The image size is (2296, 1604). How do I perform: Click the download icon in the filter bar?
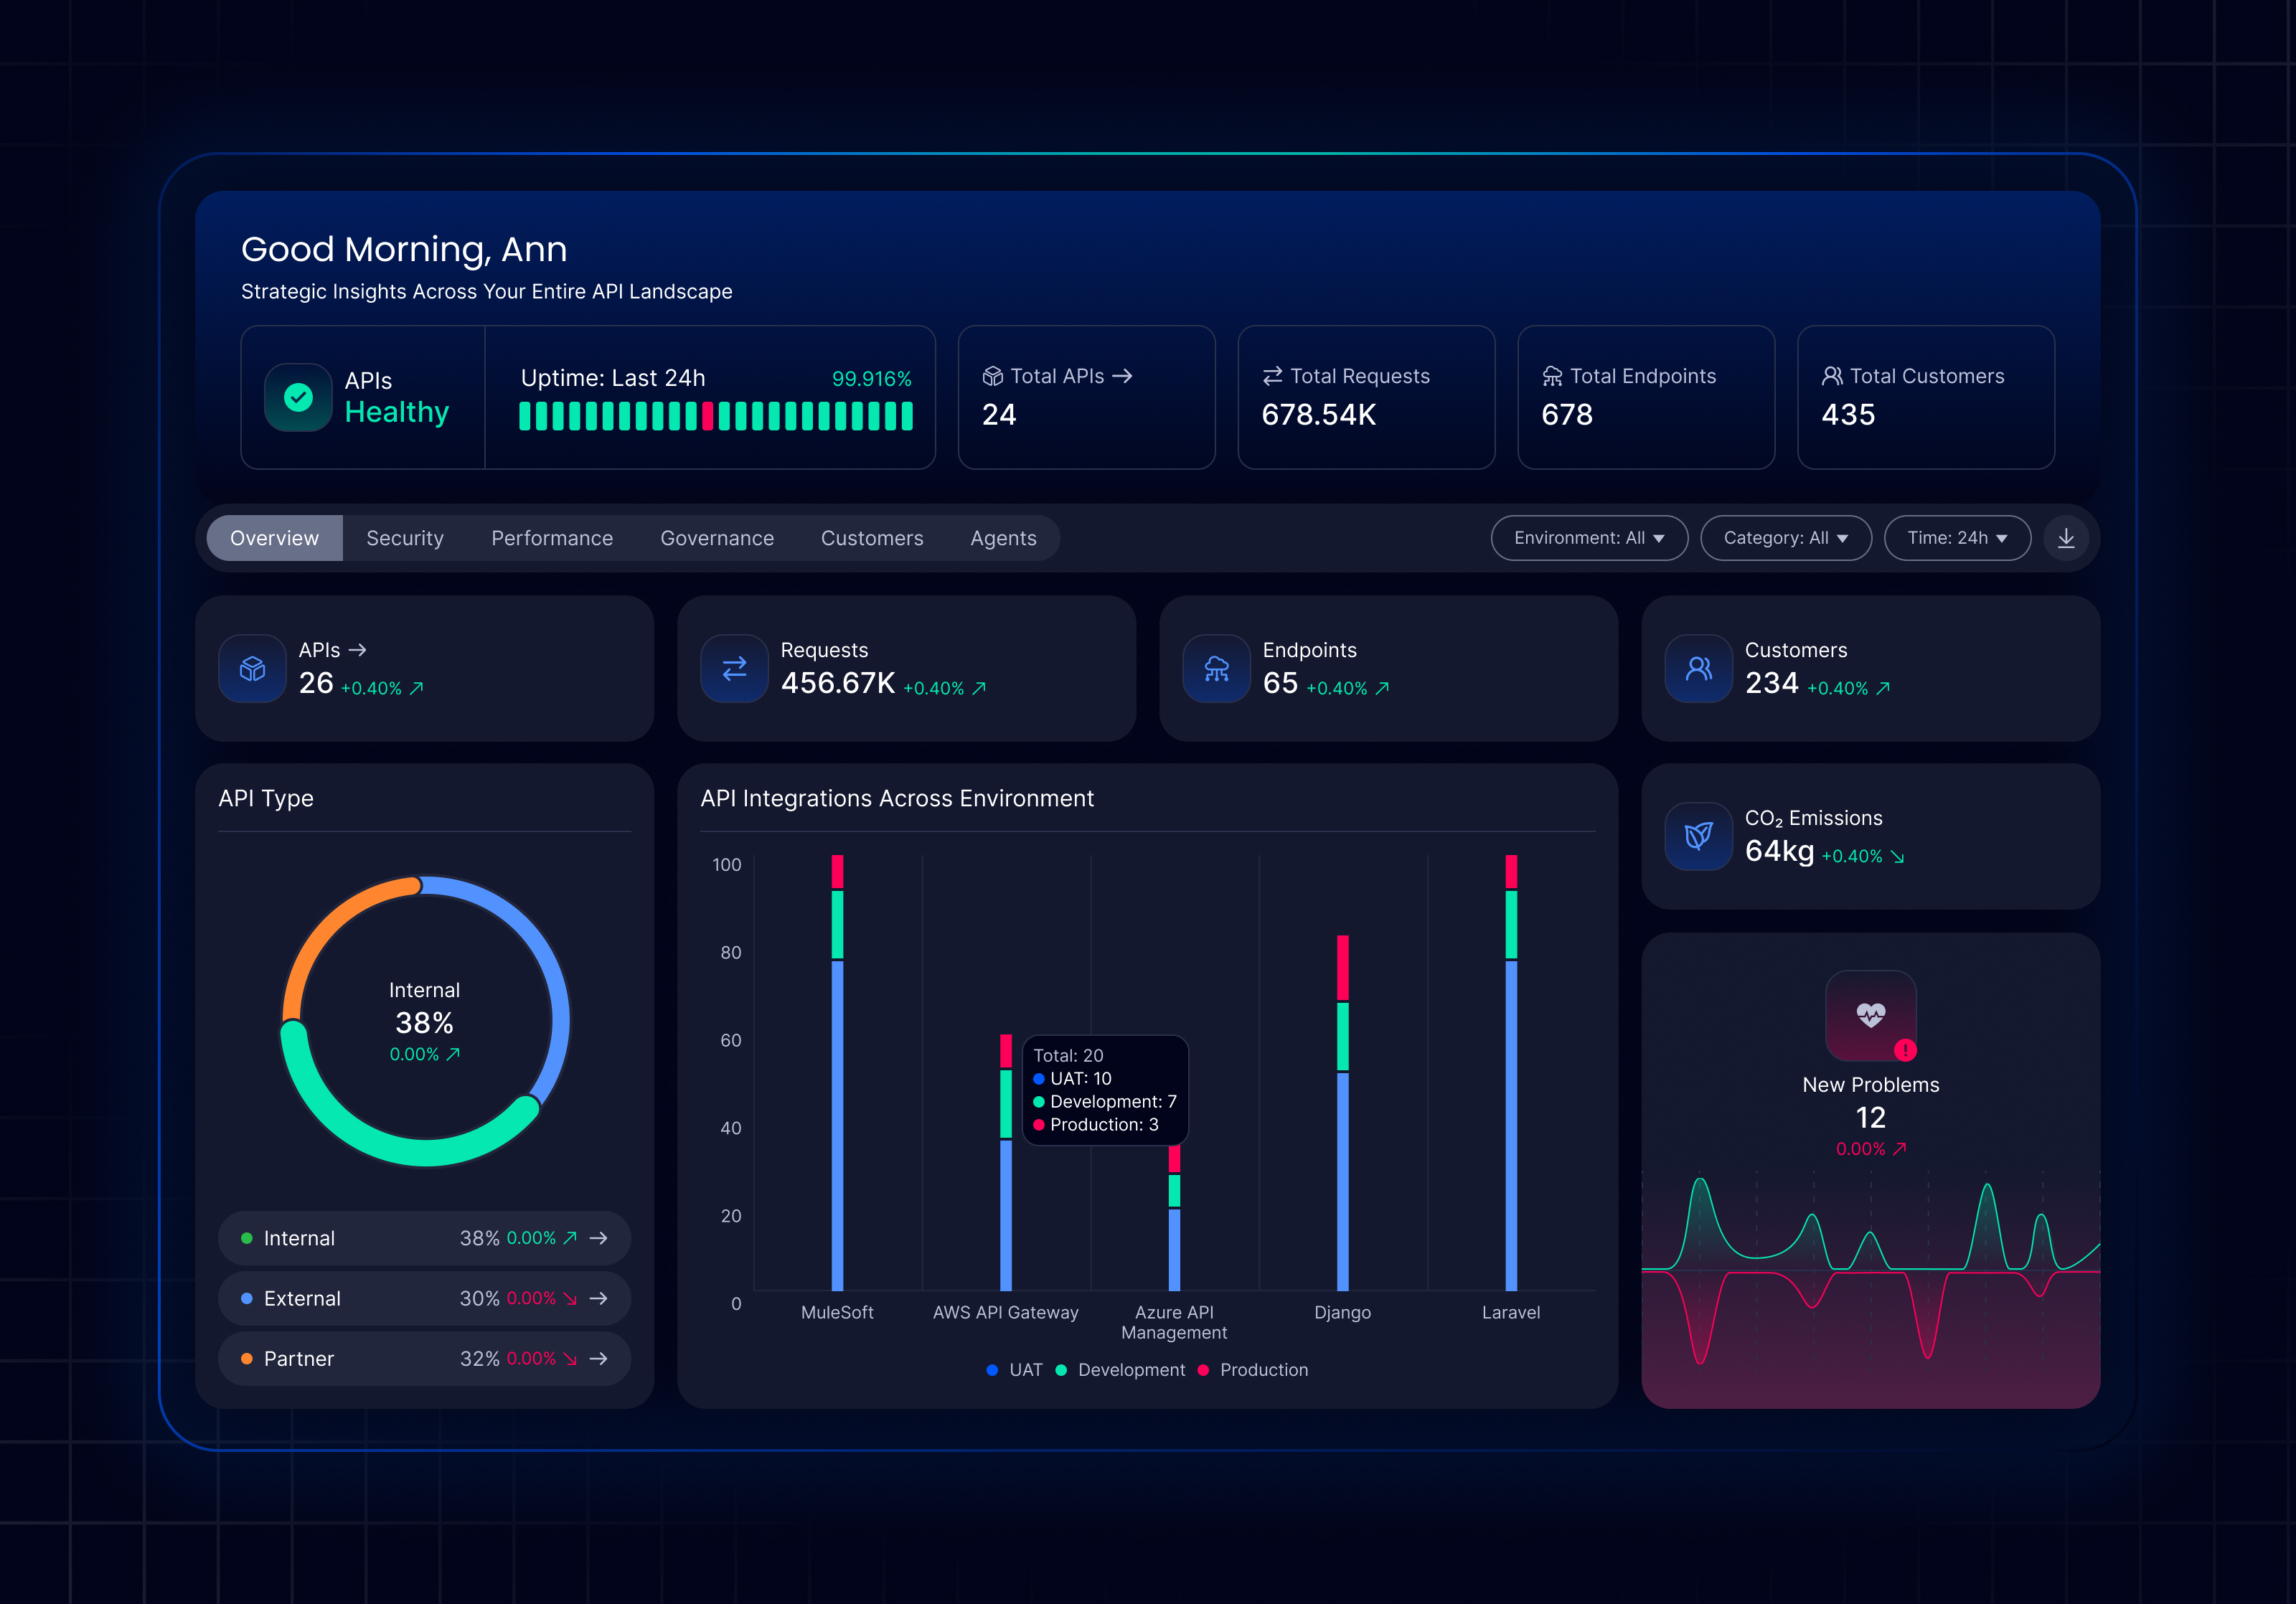(2065, 538)
